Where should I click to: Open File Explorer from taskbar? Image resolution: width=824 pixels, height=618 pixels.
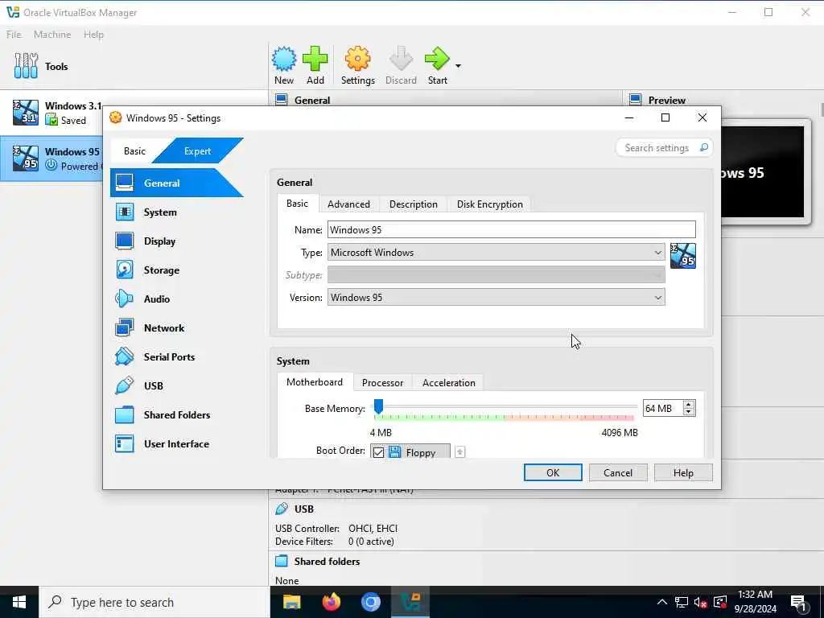(x=291, y=602)
